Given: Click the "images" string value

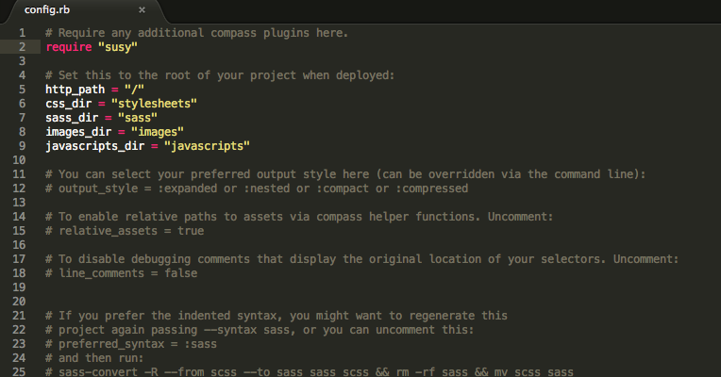Looking at the screenshot, I should (158, 132).
